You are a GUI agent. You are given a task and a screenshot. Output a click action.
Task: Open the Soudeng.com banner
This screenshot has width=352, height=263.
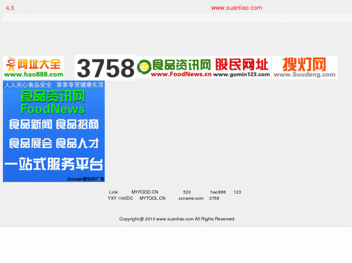click(x=305, y=68)
